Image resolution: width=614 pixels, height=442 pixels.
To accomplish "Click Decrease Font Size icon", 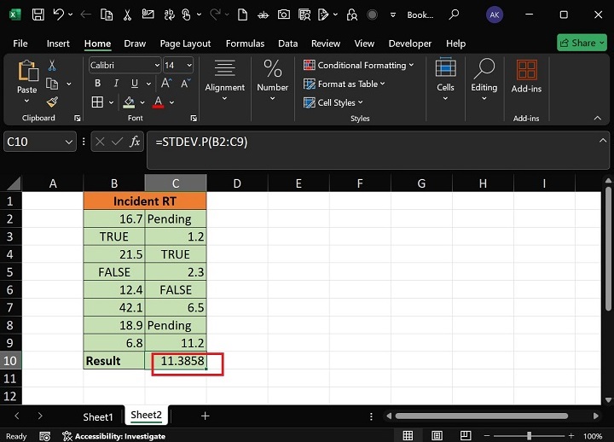I will pos(185,83).
